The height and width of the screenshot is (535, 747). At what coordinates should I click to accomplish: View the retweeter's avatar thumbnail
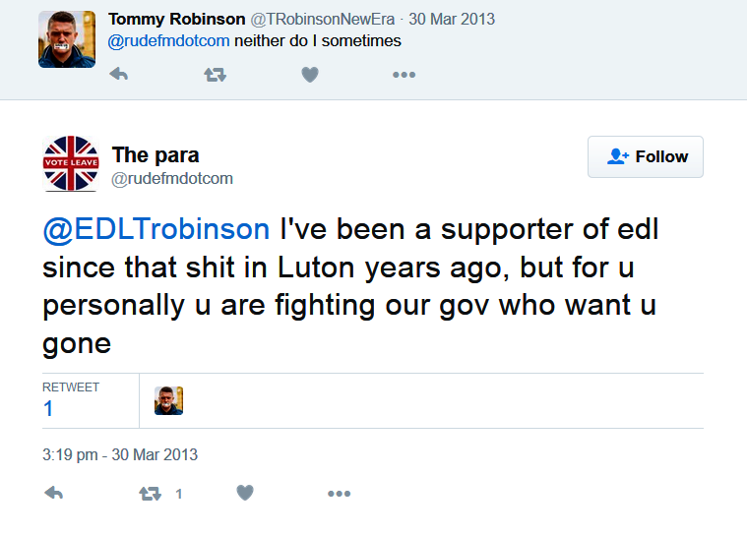pos(169,400)
